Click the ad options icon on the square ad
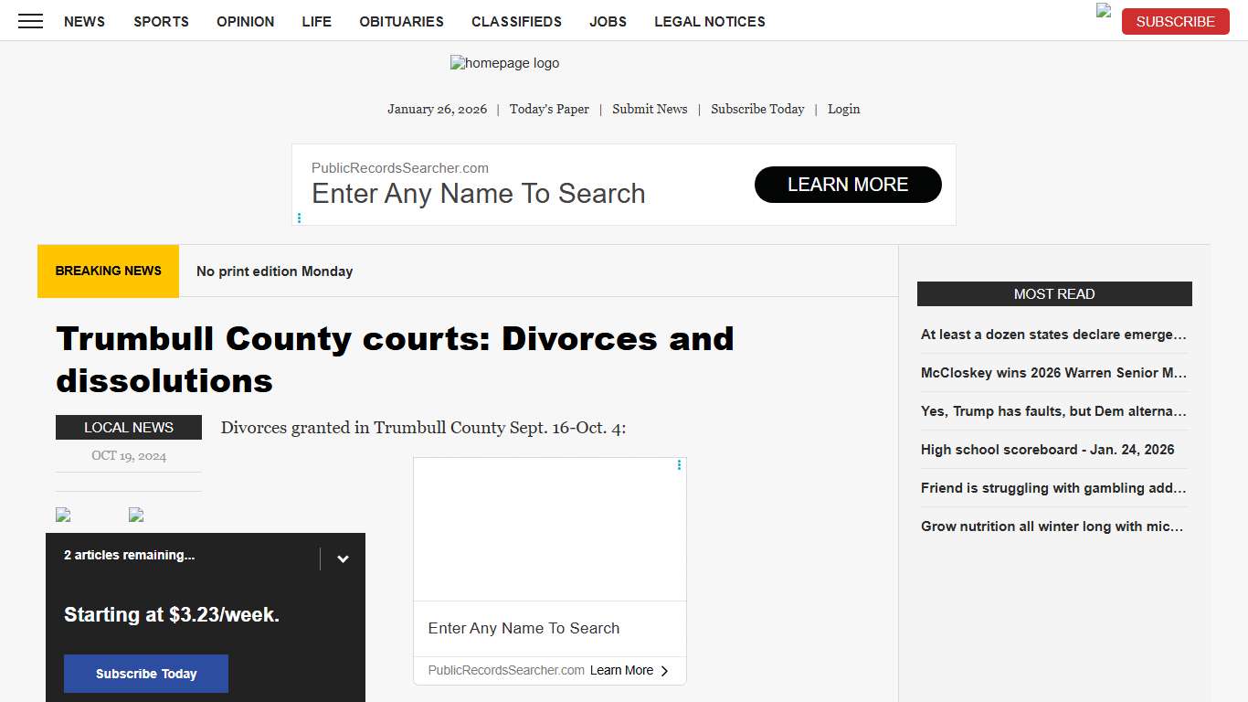The height and width of the screenshot is (702, 1248). (x=679, y=465)
